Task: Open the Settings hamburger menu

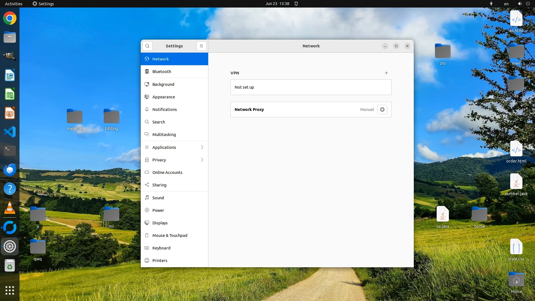Action: click(x=201, y=46)
